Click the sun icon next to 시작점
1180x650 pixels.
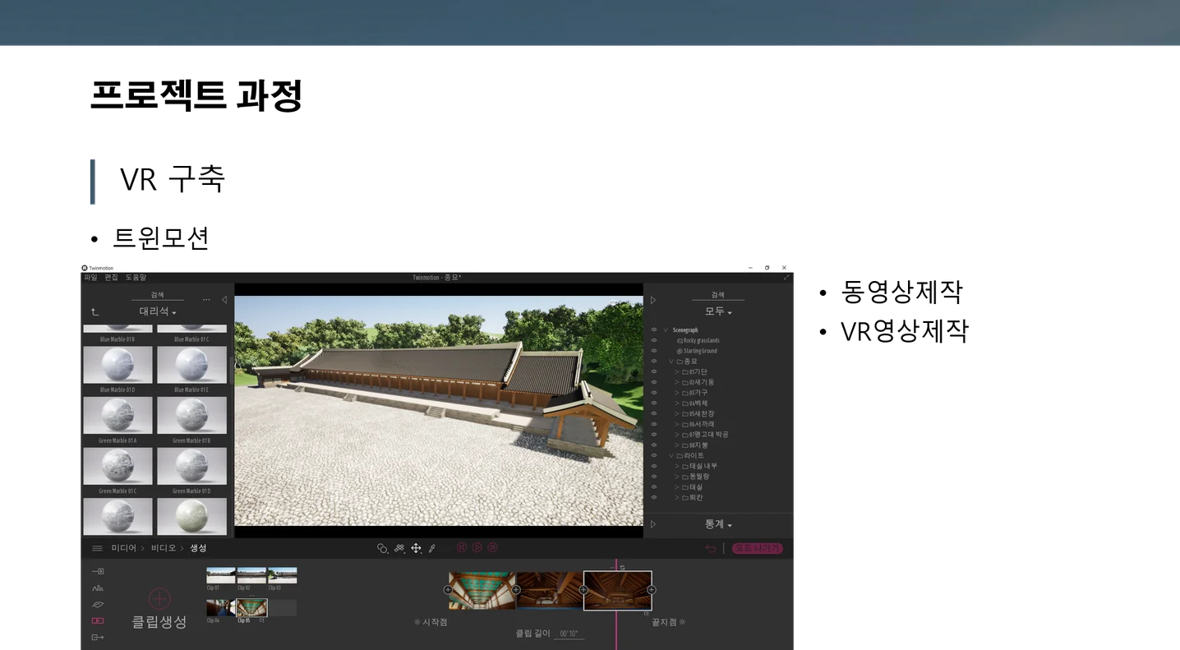(x=417, y=622)
